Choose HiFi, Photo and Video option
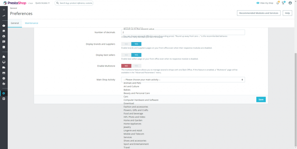Viewport: 297px width, 149px height. (135, 117)
